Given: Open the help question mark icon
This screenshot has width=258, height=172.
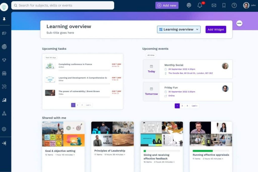Looking at the screenshot, I should (234, 6).
